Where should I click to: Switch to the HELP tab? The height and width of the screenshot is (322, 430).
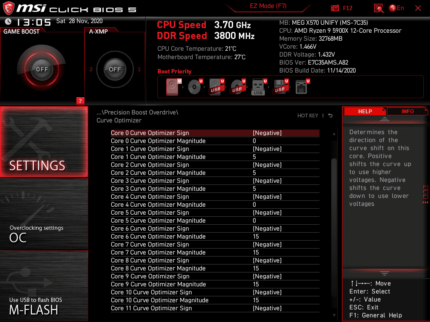(x=365, y=112)
